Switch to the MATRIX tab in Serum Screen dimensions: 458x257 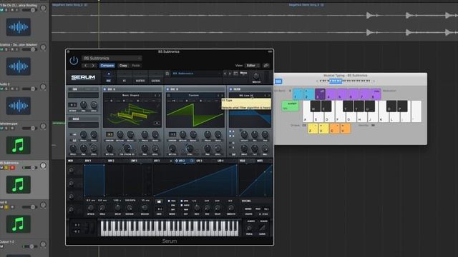tap(140, 78)
